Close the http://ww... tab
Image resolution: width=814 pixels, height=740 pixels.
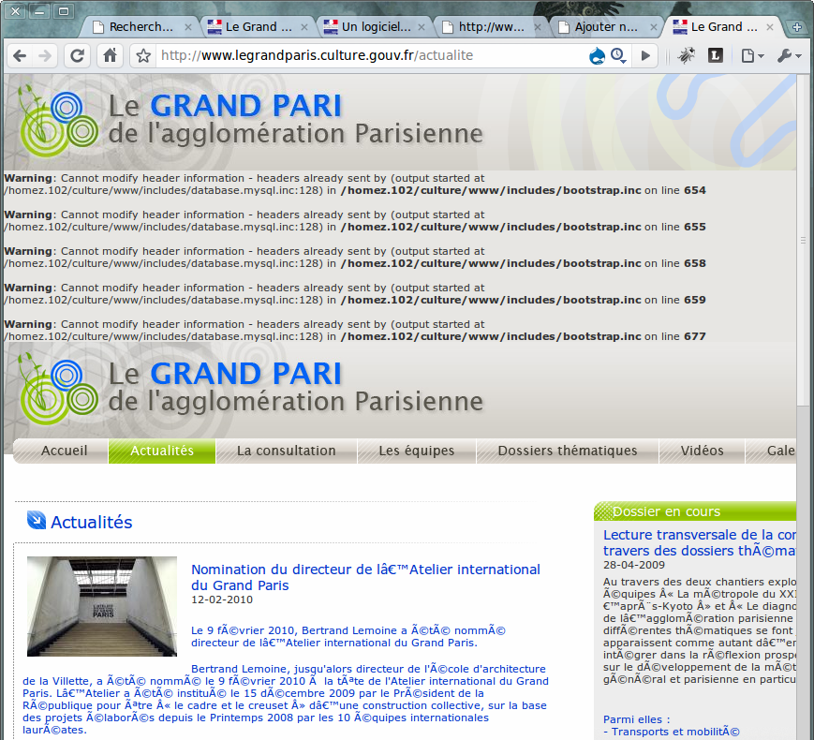[x=538, y=27]
